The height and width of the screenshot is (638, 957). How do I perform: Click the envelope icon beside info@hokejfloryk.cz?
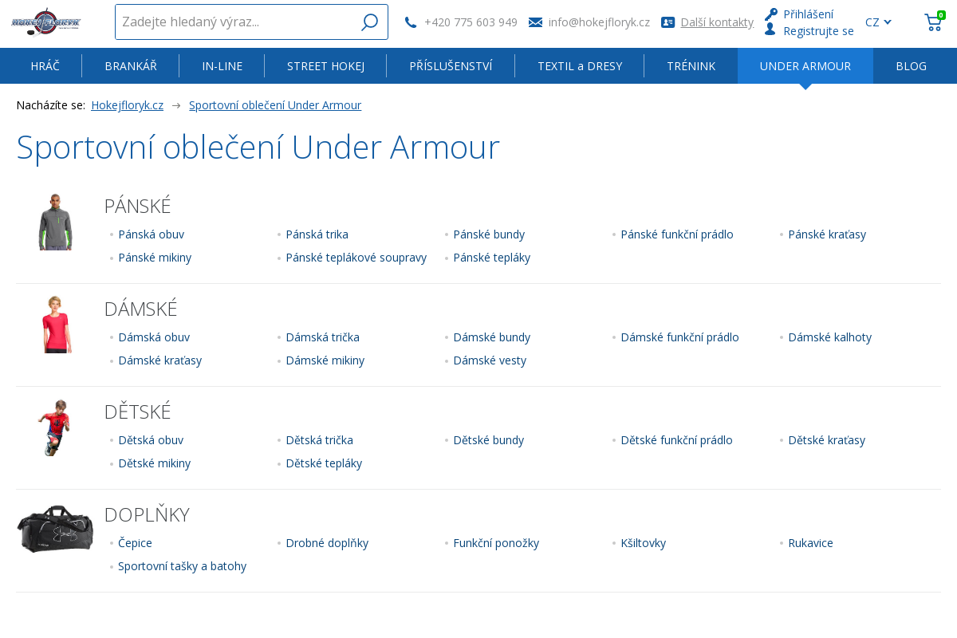pyautogui.click(x=535, y=22)
